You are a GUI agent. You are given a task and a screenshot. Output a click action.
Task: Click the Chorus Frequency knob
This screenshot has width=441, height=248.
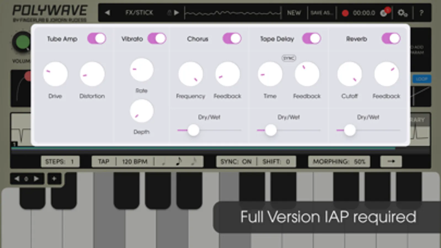click(191, 74)
